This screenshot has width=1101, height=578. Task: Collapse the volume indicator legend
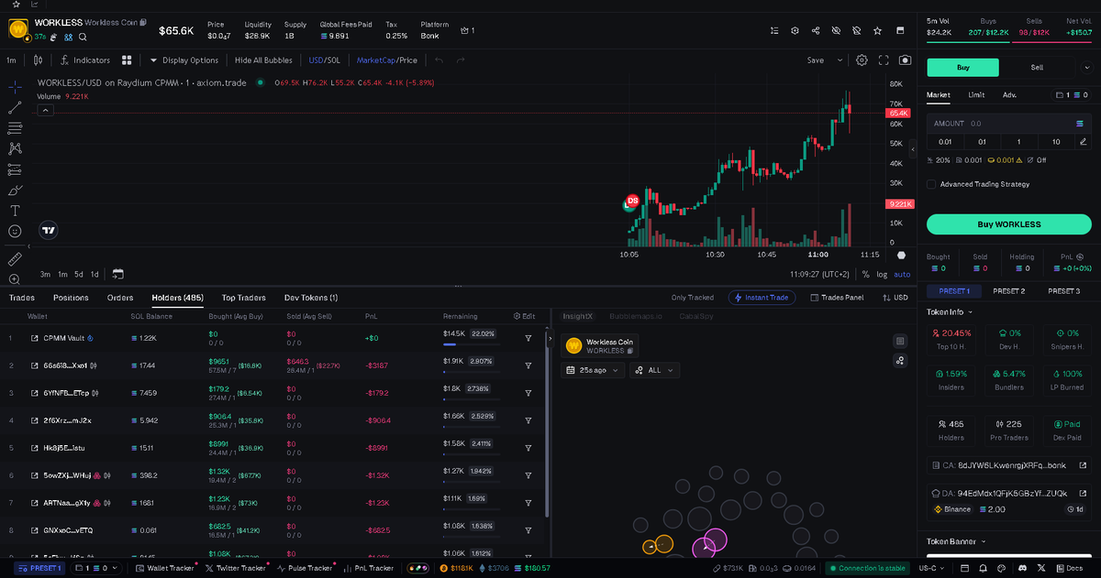click(x=45, y=110)
